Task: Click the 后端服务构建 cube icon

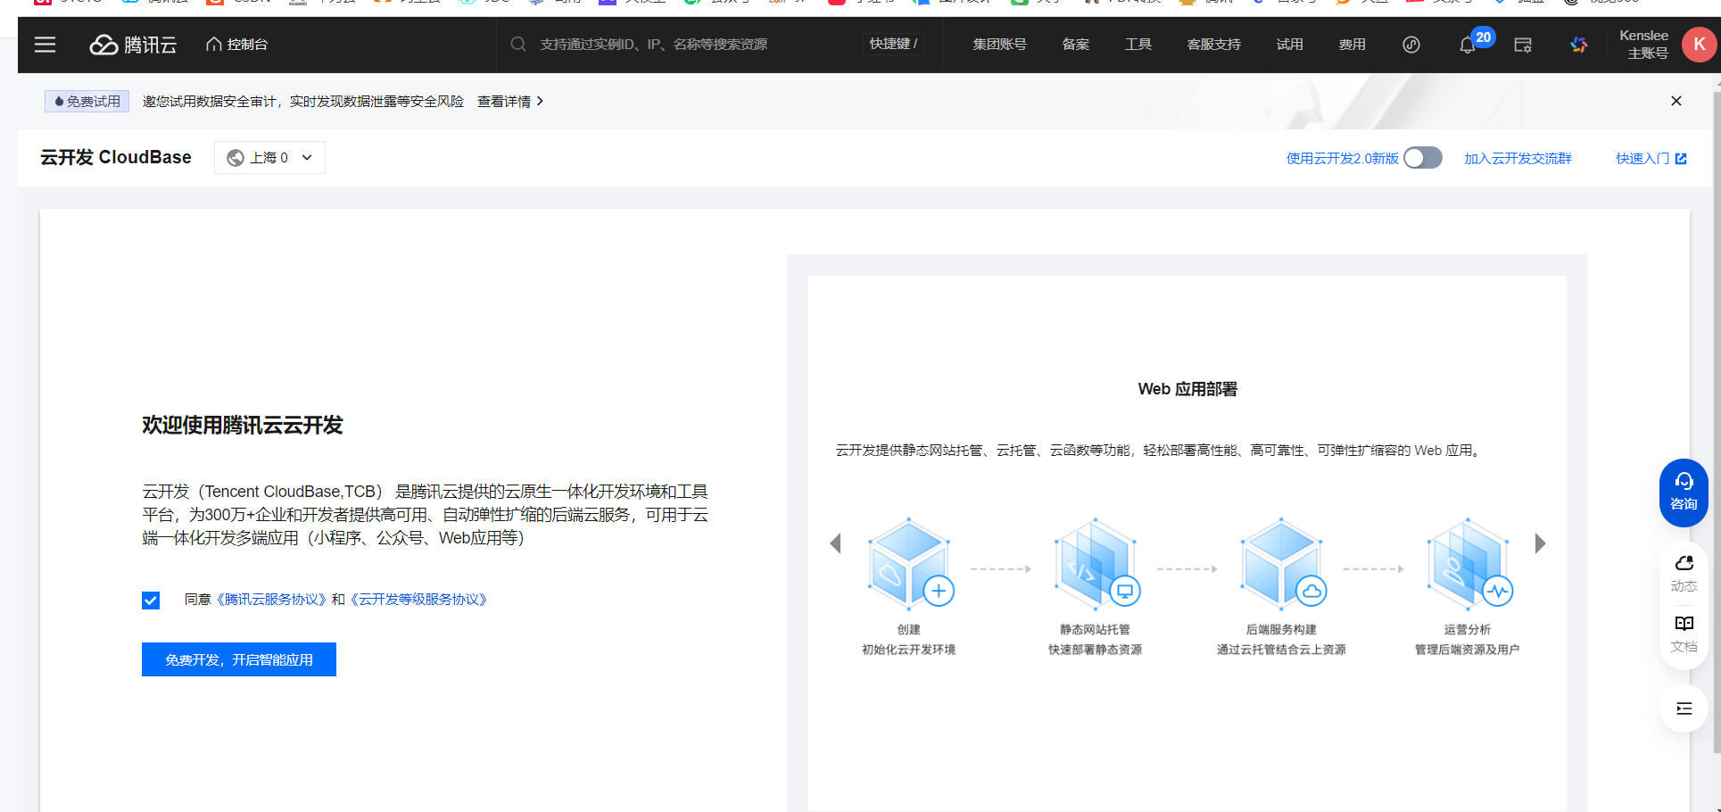Action: (x=1282, y=564)
